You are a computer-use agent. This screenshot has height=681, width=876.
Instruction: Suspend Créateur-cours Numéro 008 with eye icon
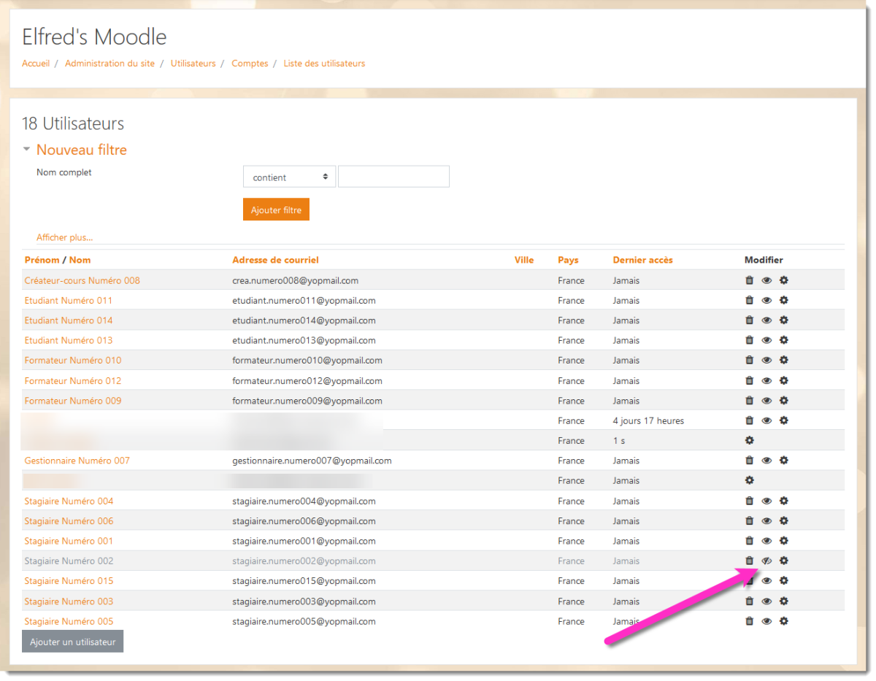tap(766, 280)
